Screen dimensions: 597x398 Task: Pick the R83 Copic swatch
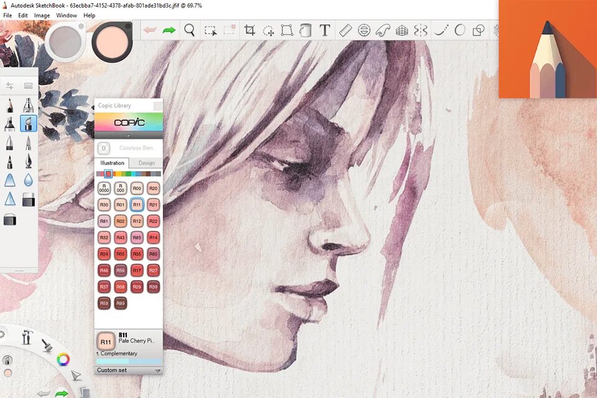point(137,238)
